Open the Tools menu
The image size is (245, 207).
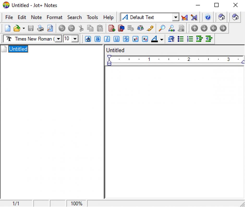[x=92, y=17]
